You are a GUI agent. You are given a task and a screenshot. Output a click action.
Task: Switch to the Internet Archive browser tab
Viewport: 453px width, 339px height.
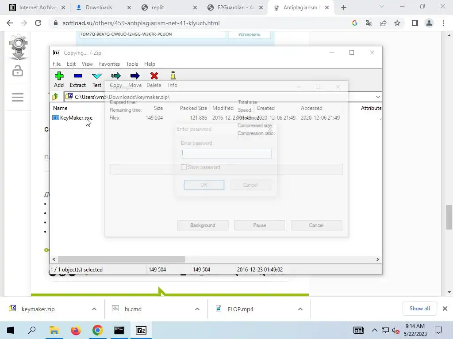coord(36,8)
